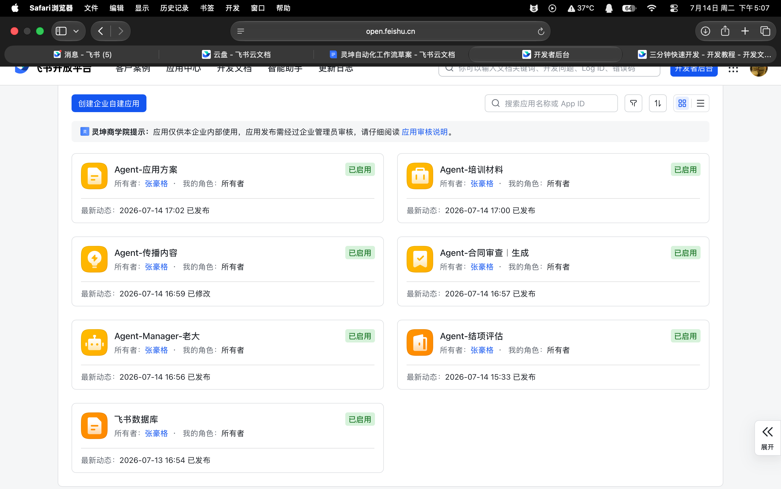The width and height of the screenshot is (781, 489).
Task: Open the Feishu app grid dots icon
Action: 733,69
